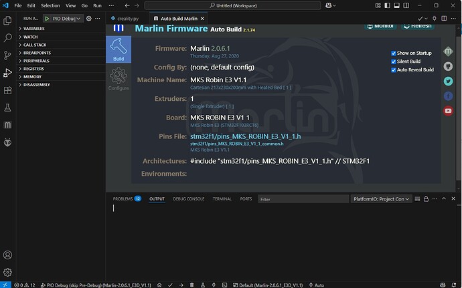Expand the BREAKPOINTS section
This screenshot has height=288, width=462.
(x=62, y=53)
